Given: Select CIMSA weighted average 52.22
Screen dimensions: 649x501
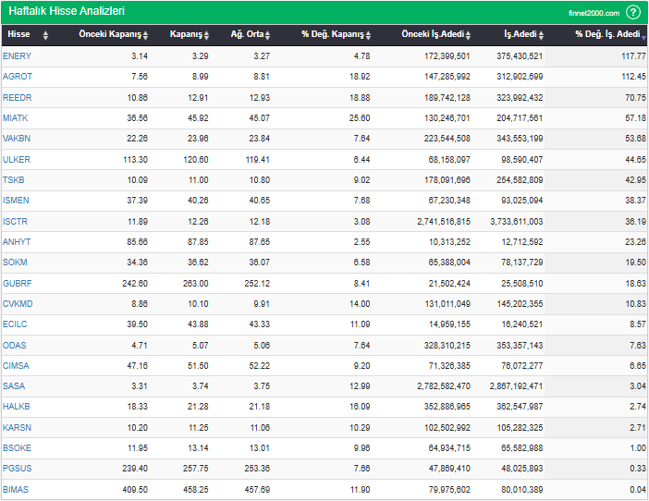Looking at the screenshot, I should click(x=260, y=366).
